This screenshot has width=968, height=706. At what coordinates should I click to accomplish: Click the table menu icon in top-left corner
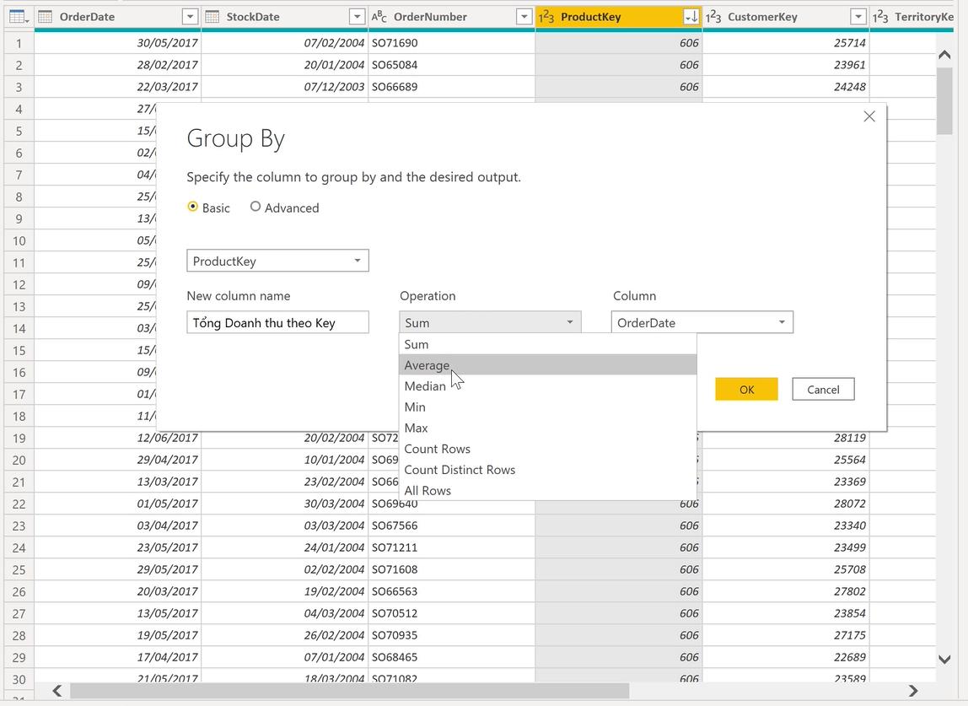pos(19,16)
